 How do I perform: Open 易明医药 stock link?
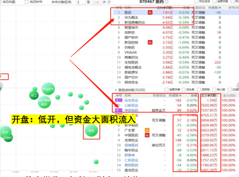click(131, 165)
